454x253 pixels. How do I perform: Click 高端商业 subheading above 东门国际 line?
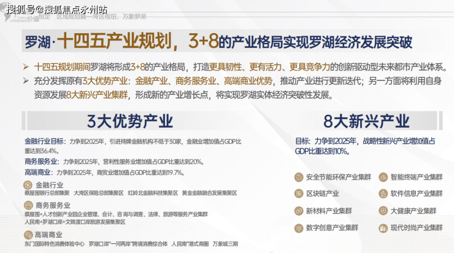(x=48, y=235)
